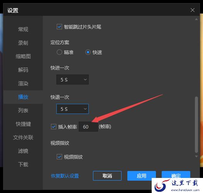
Task: Expand the 快退一次 dropdown
Action: (x=73, y=109)
